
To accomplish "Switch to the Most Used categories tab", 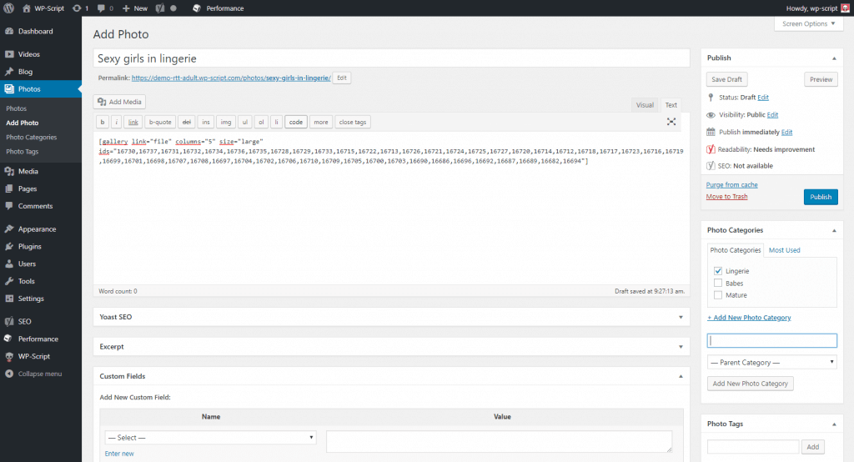I will click(784, 250).
